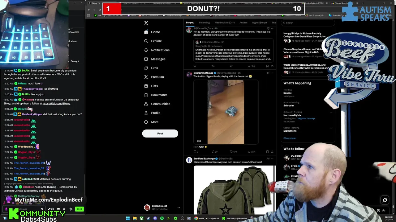Bookmark the Cannabis_Cane post
Viewport: 396px width, 222px height.
point(267,66)
